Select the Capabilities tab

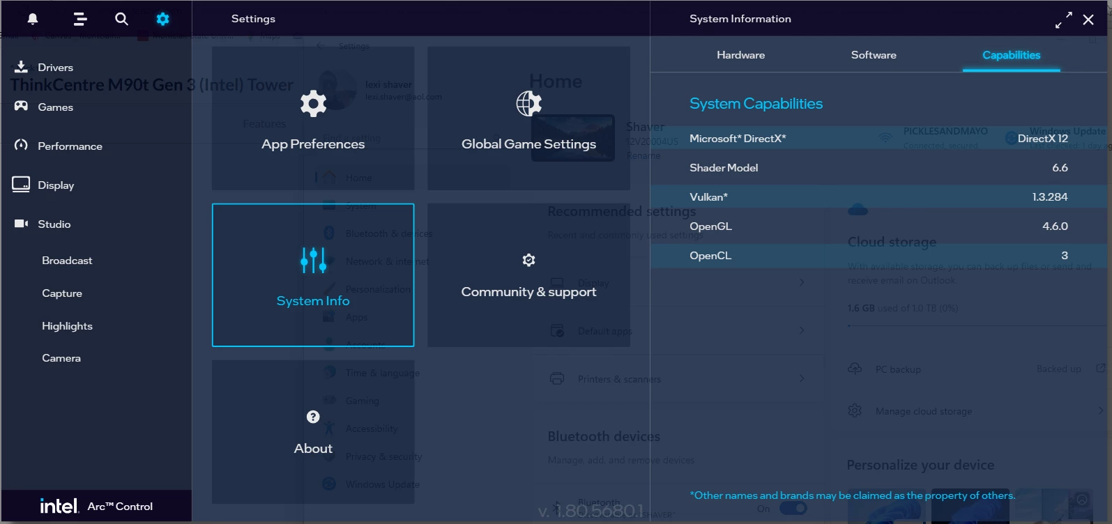pos(1011,55)
